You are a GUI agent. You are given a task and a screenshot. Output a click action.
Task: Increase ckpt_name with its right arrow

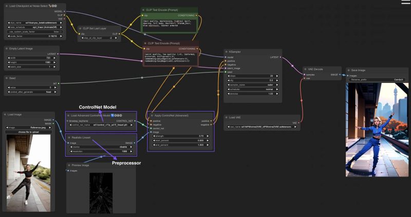[61, 23]
